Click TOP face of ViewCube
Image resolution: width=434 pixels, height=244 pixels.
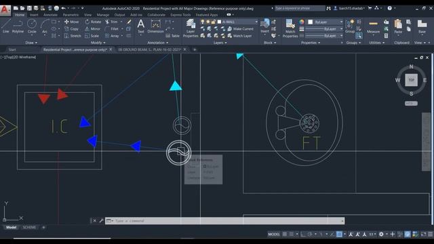412,80
